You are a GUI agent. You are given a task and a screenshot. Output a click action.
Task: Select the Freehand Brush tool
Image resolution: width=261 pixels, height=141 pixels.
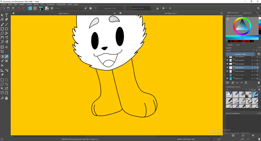[x=2, y=25]
